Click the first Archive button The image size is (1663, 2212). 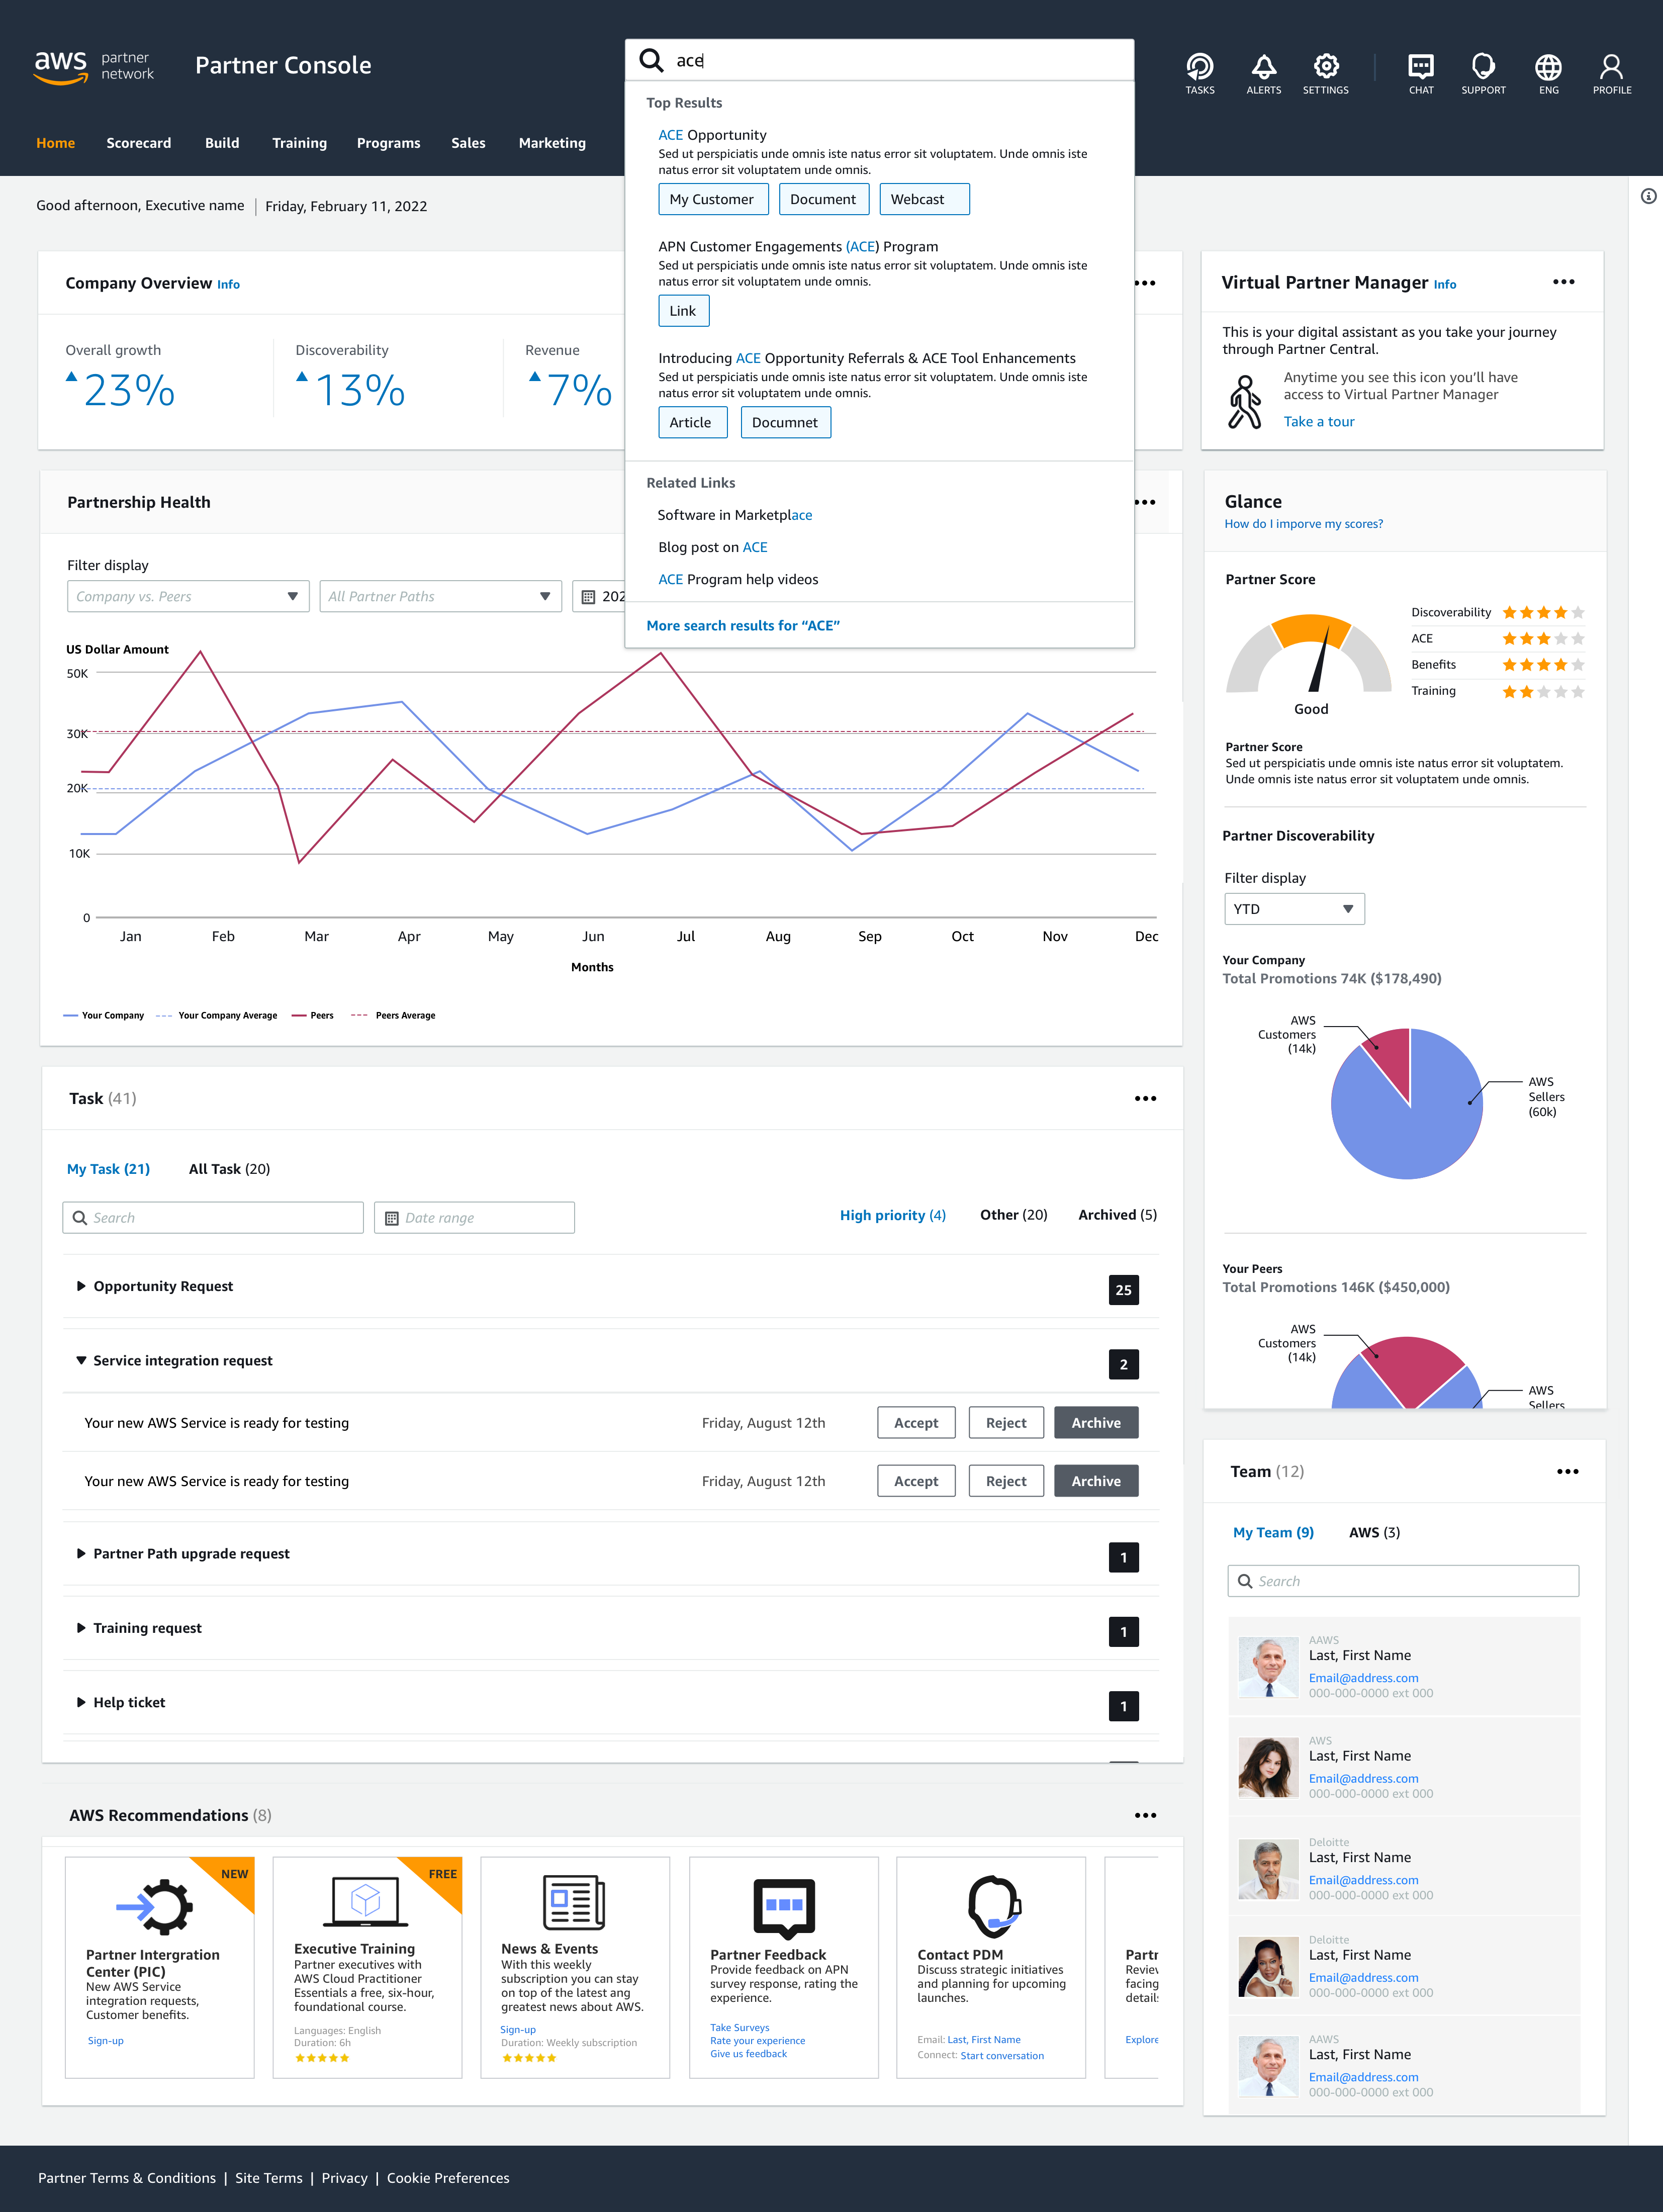1095,1422
